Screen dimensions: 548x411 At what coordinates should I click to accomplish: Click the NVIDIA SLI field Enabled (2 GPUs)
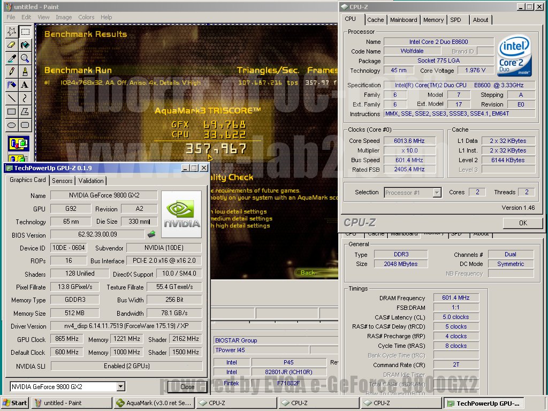(x=126, y=366)
